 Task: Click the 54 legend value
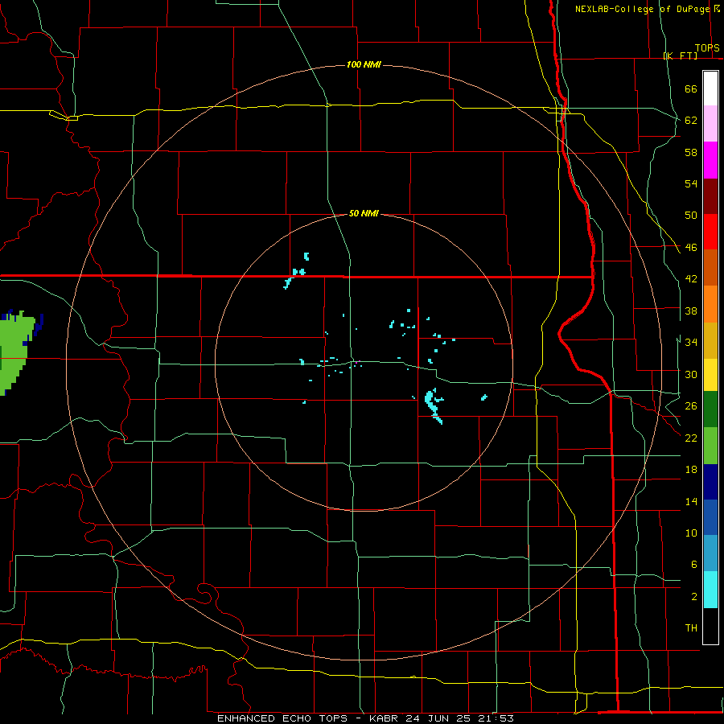(x=691, y=183)
